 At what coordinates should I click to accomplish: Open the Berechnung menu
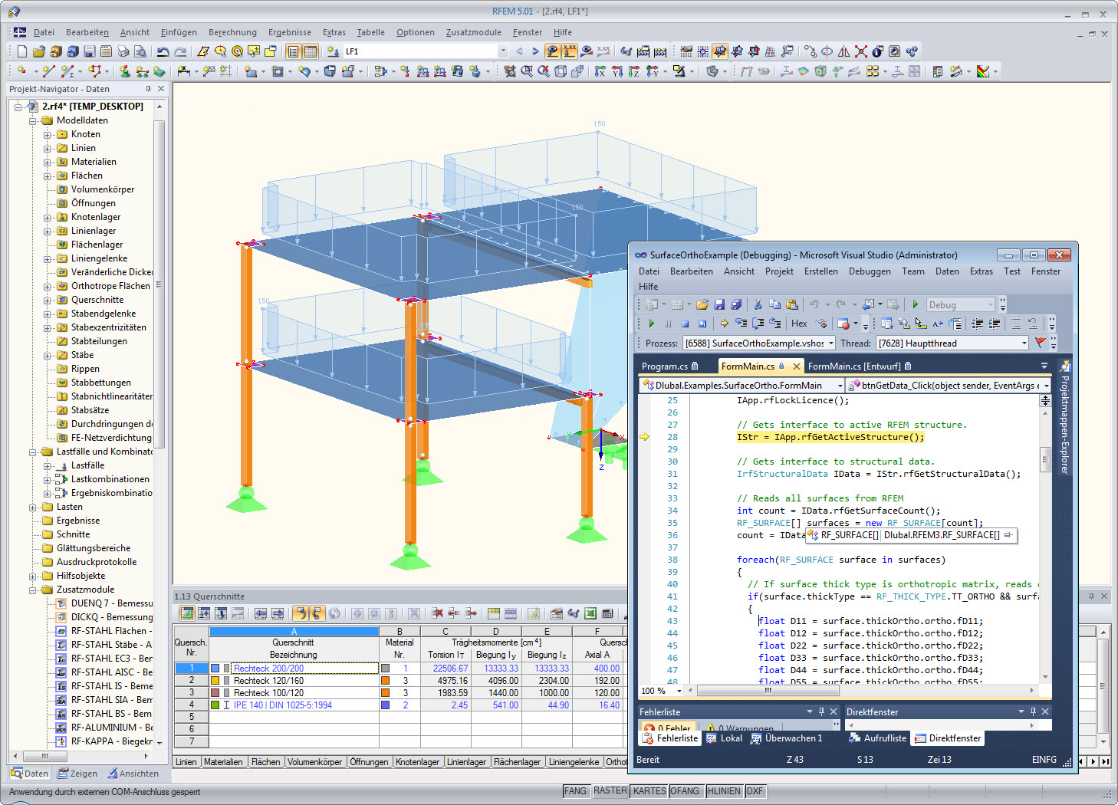(232, 32)
